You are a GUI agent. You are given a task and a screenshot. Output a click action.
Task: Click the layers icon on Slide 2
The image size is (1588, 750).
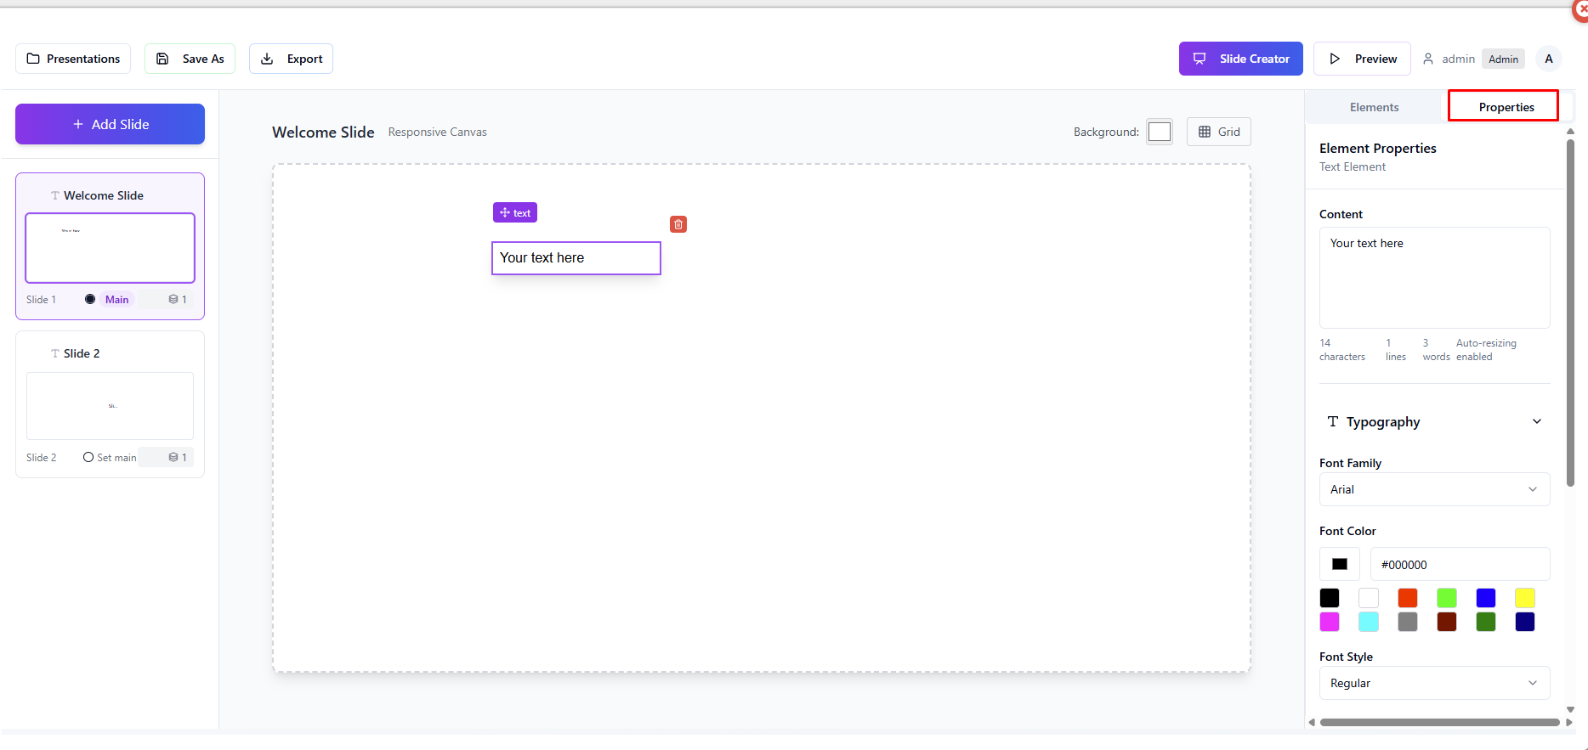click(173, 457)
